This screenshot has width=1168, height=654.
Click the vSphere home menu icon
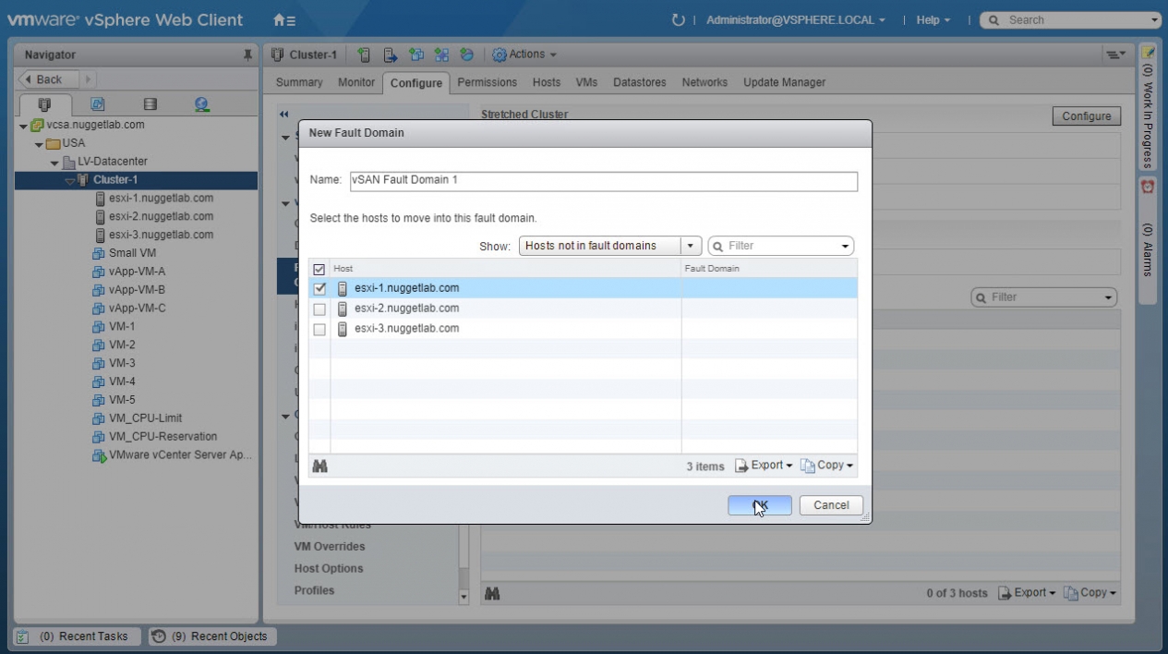[x=284, y=20]
